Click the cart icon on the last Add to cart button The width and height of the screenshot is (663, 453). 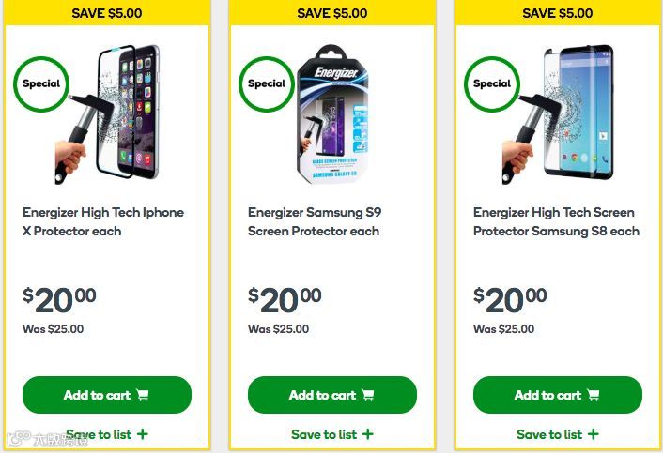[x=594, y=395]
